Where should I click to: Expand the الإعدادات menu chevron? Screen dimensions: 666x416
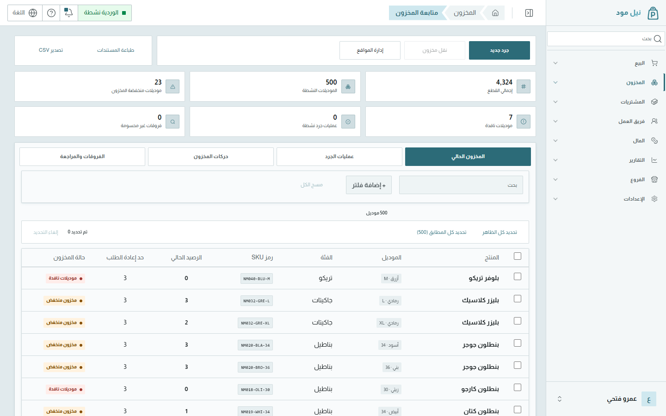point(555,199)
